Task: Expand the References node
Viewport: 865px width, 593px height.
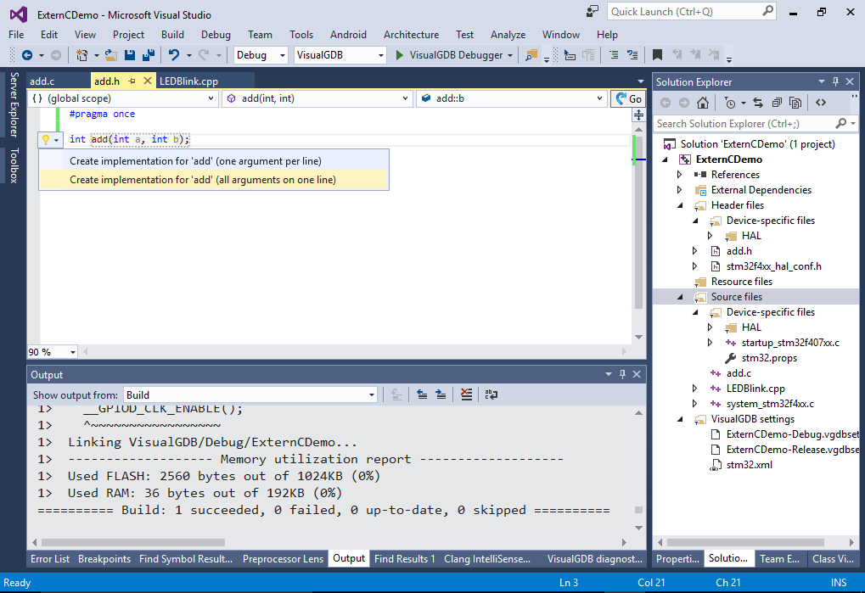Action: click(680, 174)
